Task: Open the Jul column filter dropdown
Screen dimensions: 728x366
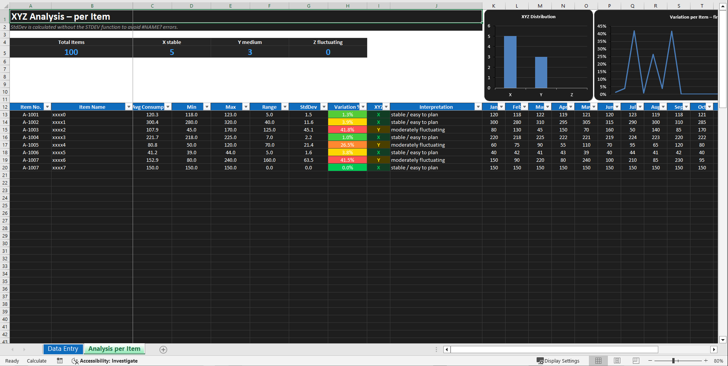Action: point(640,107)
